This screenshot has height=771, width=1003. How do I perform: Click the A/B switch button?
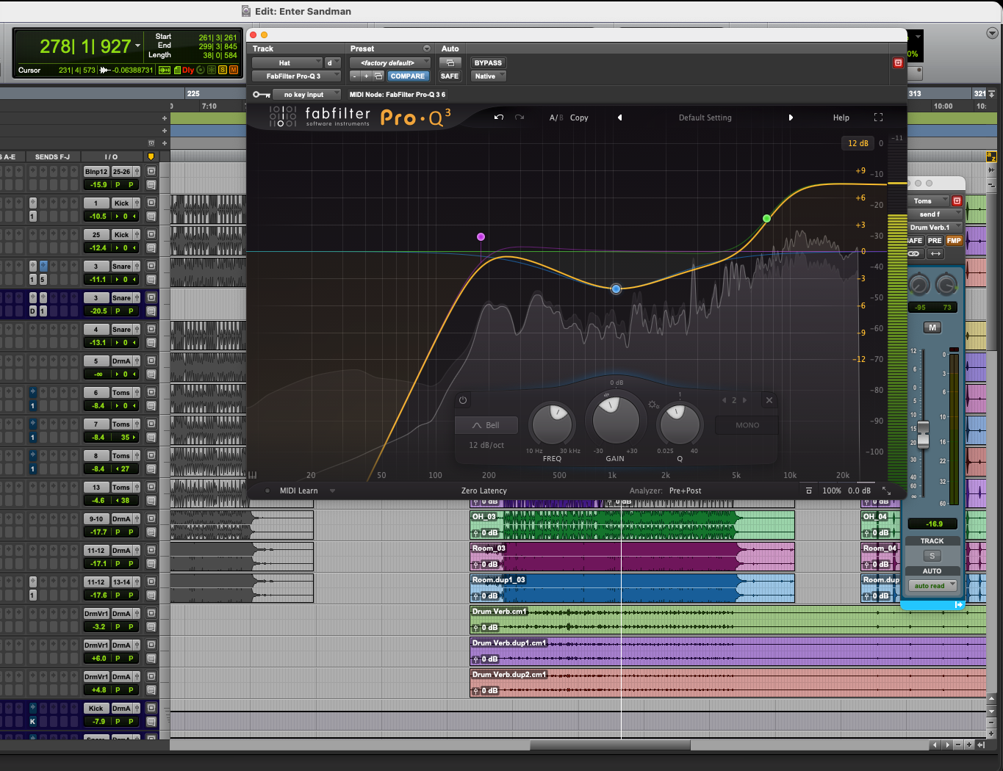coord(556,117)
